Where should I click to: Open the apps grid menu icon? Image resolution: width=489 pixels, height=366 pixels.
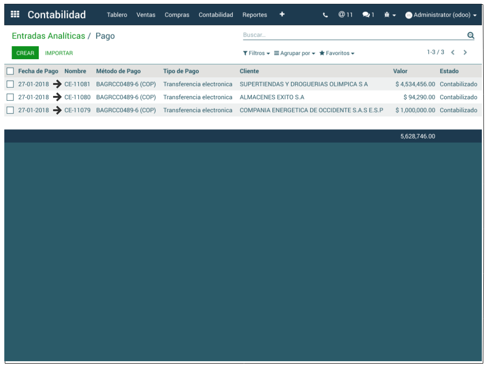15,14
